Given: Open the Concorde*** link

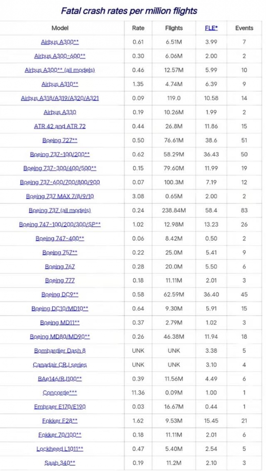Looking at the screenshot, I should click(60, 392).
